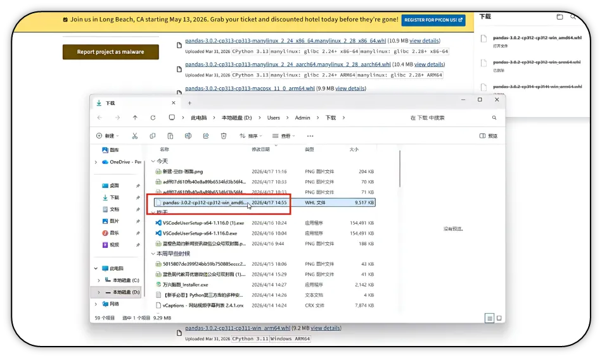The image size is (602, 358).
Task: Click the Paste clipboard icon in Explorer toolbar
Action: [170, 136]
